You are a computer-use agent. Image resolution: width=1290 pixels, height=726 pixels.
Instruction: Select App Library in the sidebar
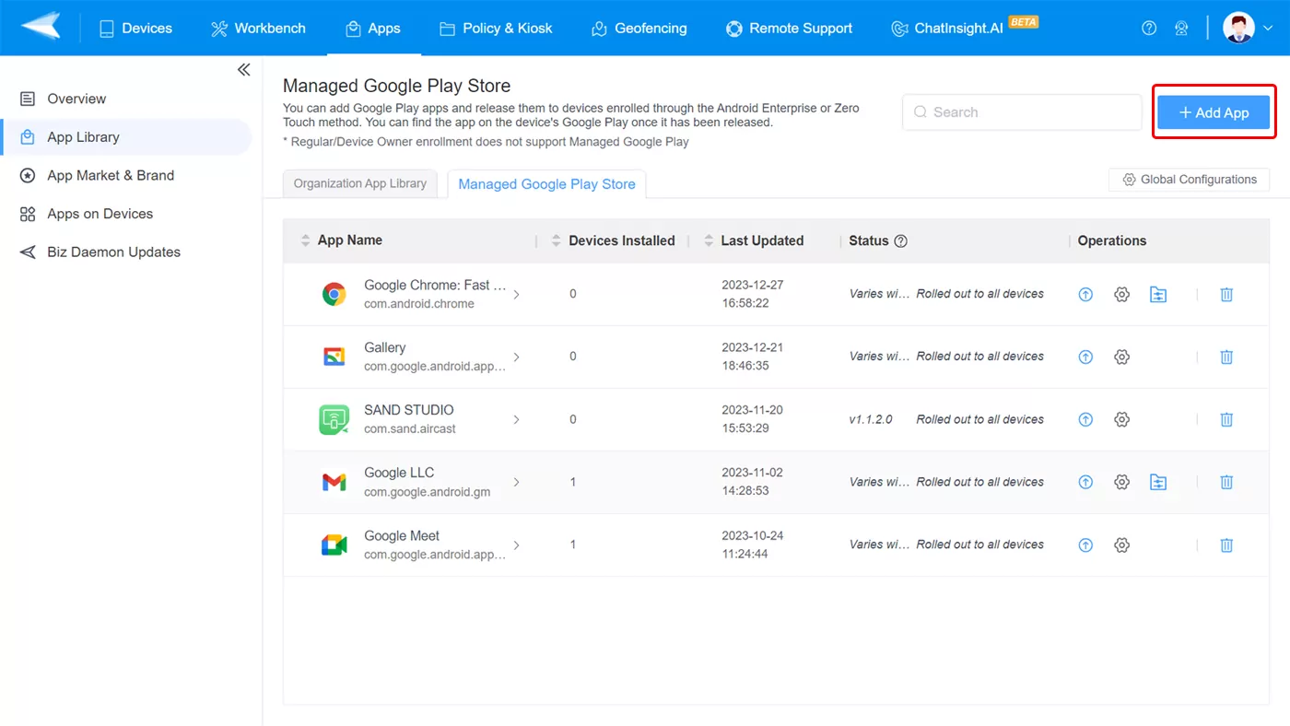click(126, 137)
